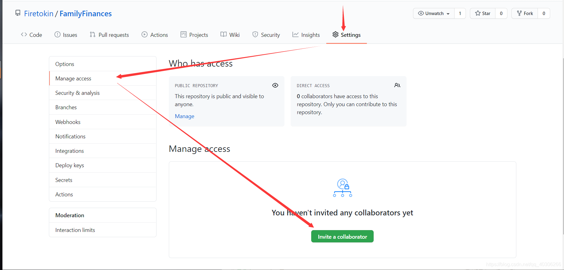
Task: Click the Manage visibility link
Action: click(x=185, y=116)
